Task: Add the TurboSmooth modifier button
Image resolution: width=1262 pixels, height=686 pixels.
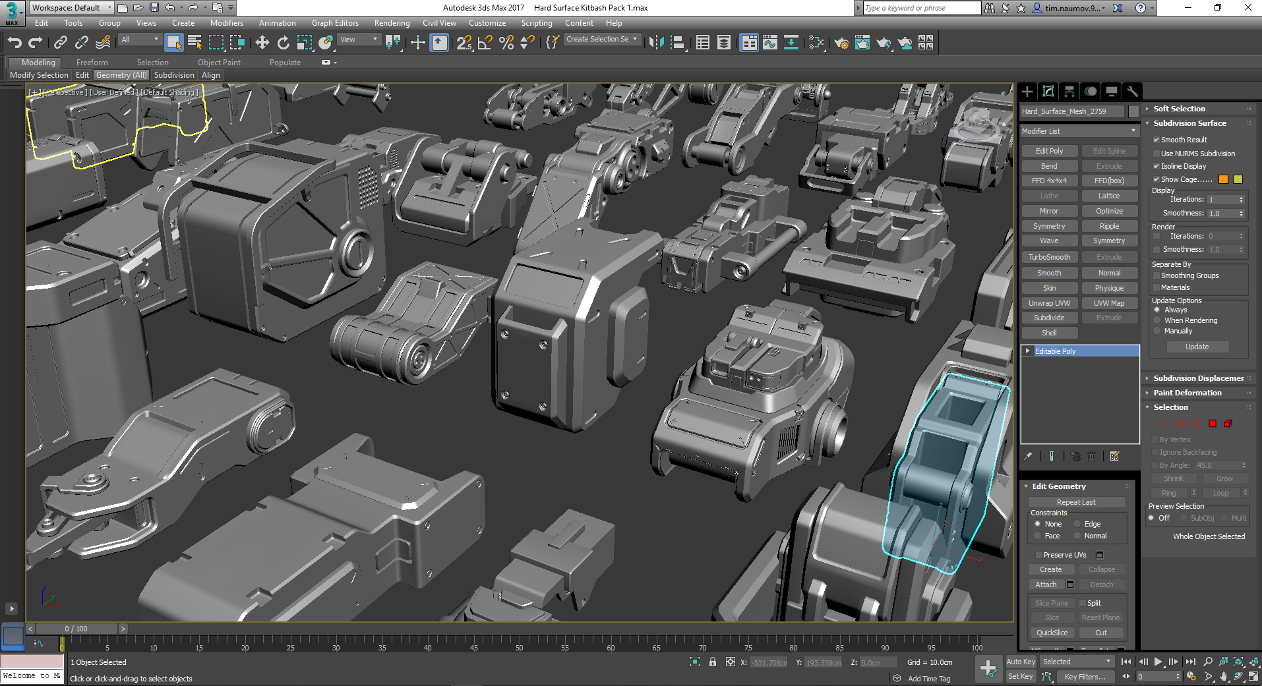Action: pos(1049,257)
